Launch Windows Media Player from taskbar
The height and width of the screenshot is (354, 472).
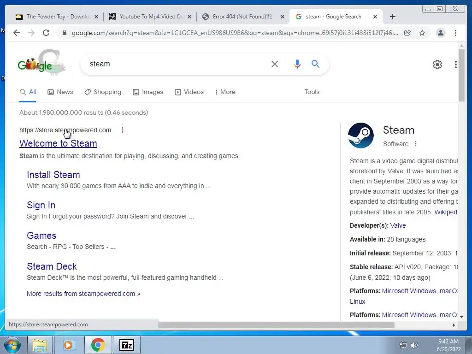tap(68, 345)
